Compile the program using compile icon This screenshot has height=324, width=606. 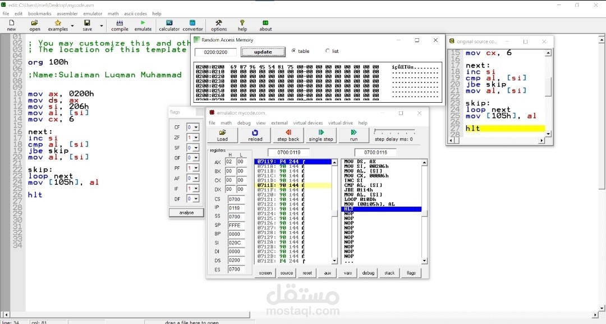click(x=120, y=25)
